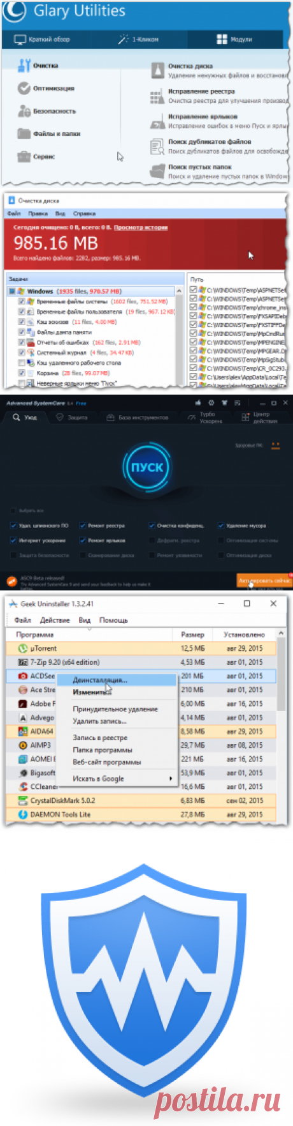Open the База инструментов tab
Viewport: 293px width, 1126px height.
[137, 418]
